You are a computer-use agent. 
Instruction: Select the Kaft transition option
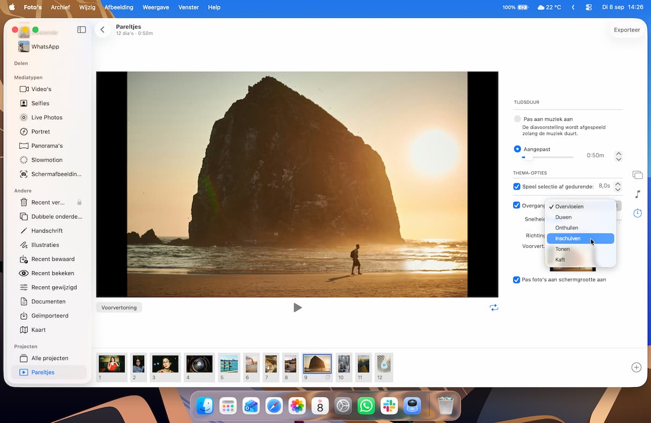[580, 260]
